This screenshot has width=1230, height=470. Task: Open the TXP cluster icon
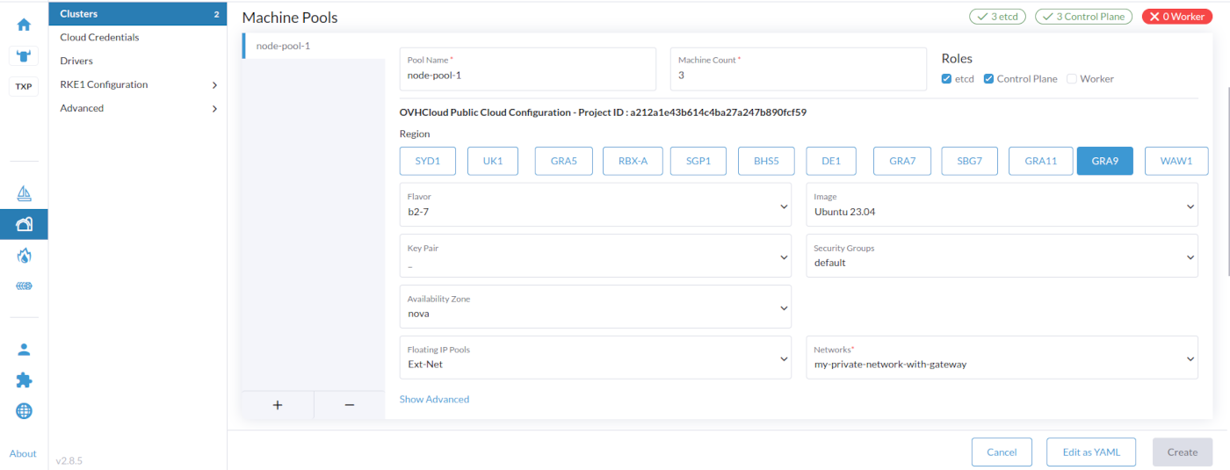pyautogui.click(x=24, y=86)
